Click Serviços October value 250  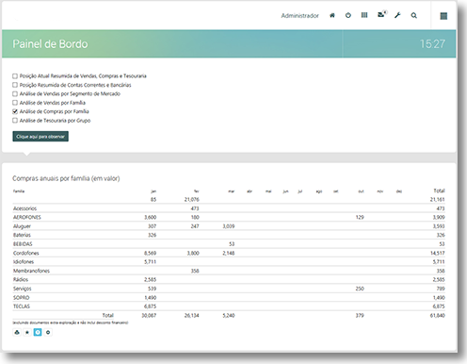(x=360, y=289)
